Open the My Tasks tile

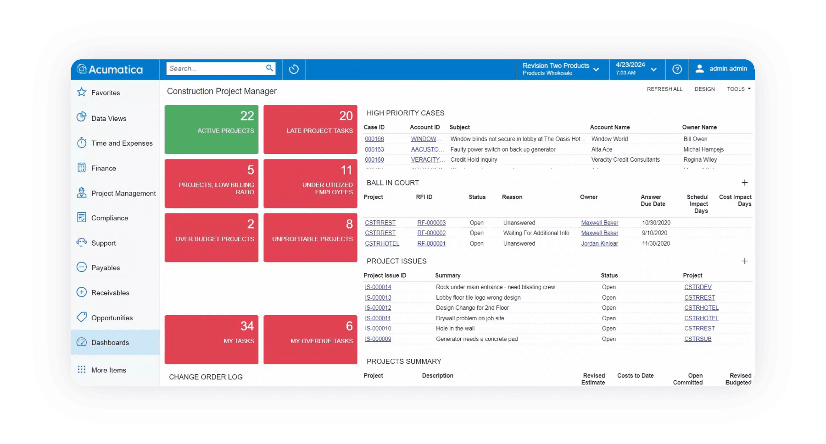(x=212, y=340)
